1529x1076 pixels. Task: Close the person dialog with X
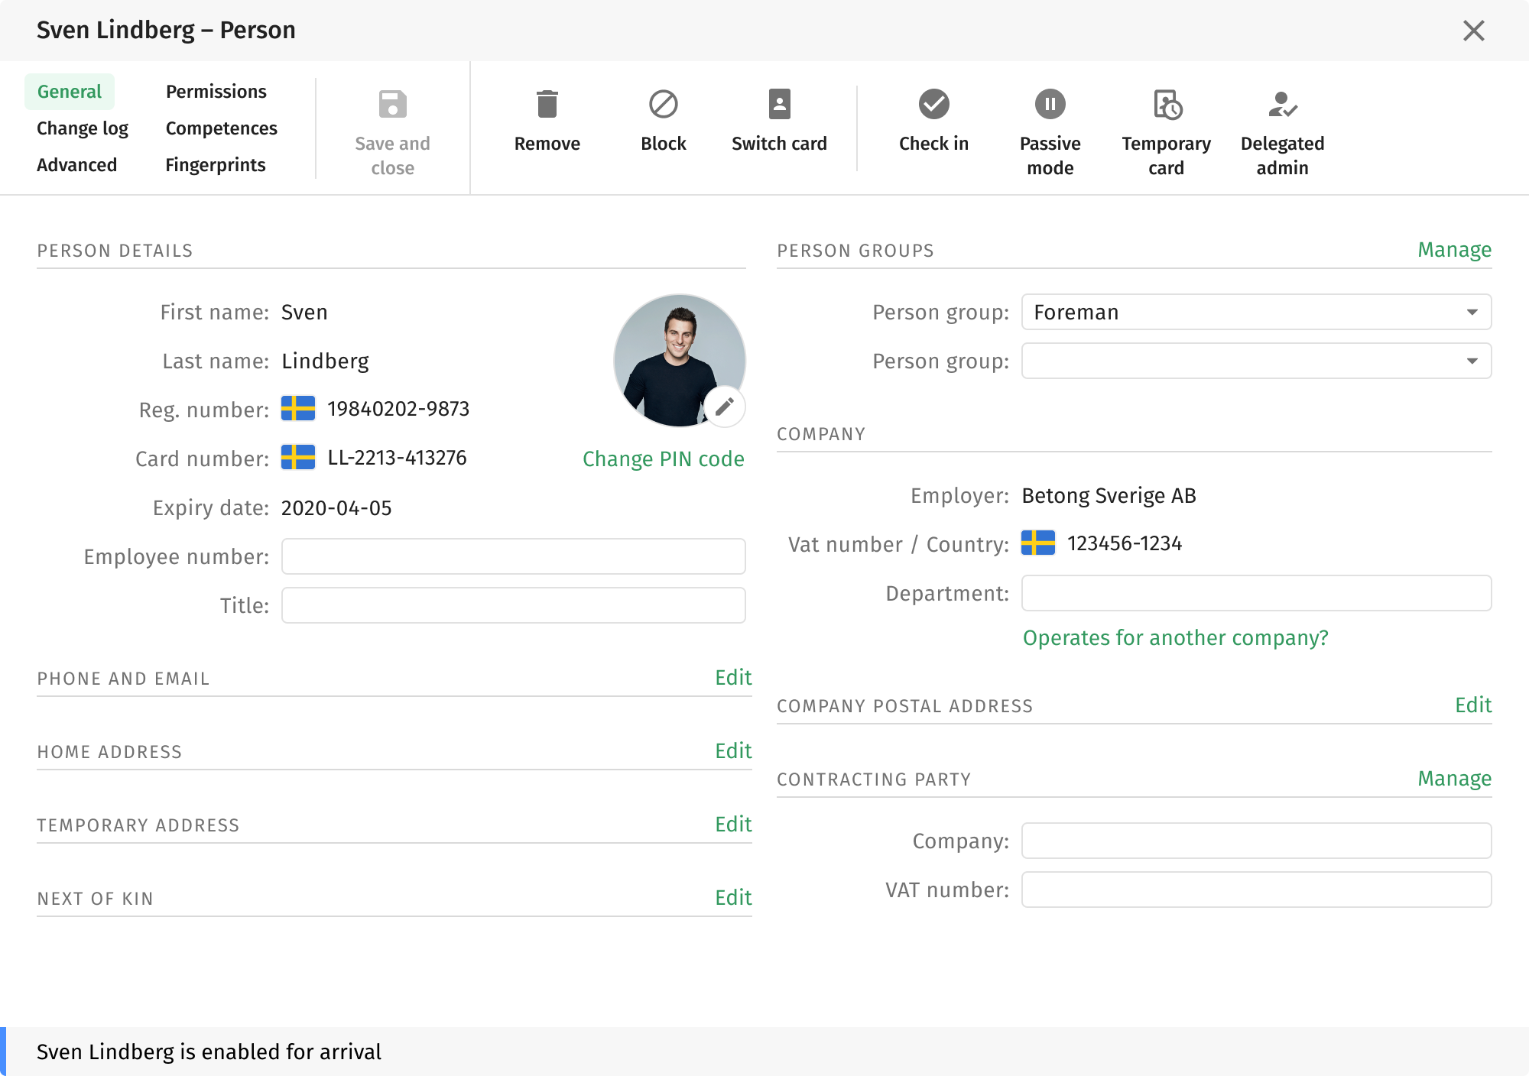click(1473, 31)
